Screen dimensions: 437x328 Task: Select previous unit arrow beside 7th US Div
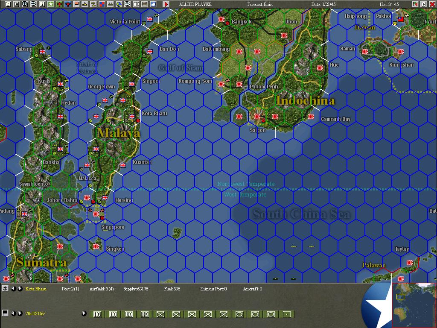13,313
